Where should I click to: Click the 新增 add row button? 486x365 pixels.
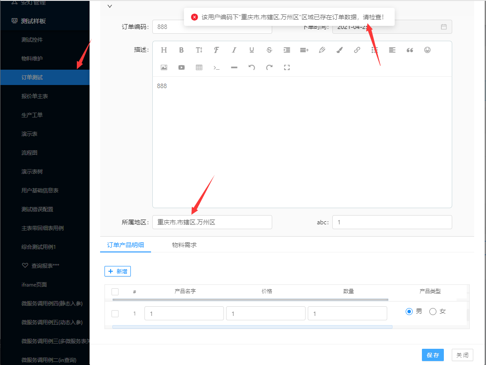click(118, 271)
